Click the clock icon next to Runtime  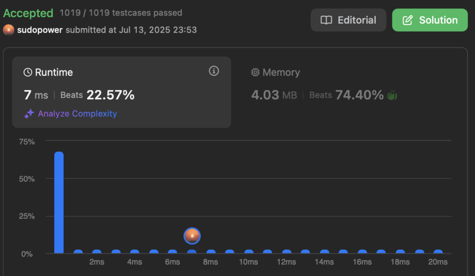click(x=28, y=72)
